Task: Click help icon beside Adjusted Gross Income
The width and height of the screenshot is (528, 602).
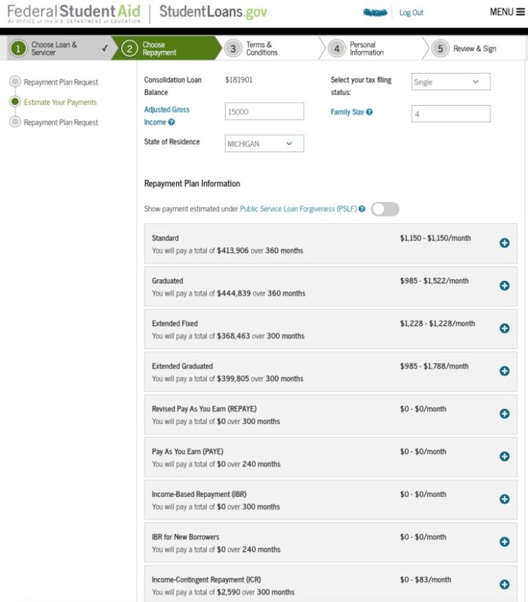Action: click(x=171, y=122)
